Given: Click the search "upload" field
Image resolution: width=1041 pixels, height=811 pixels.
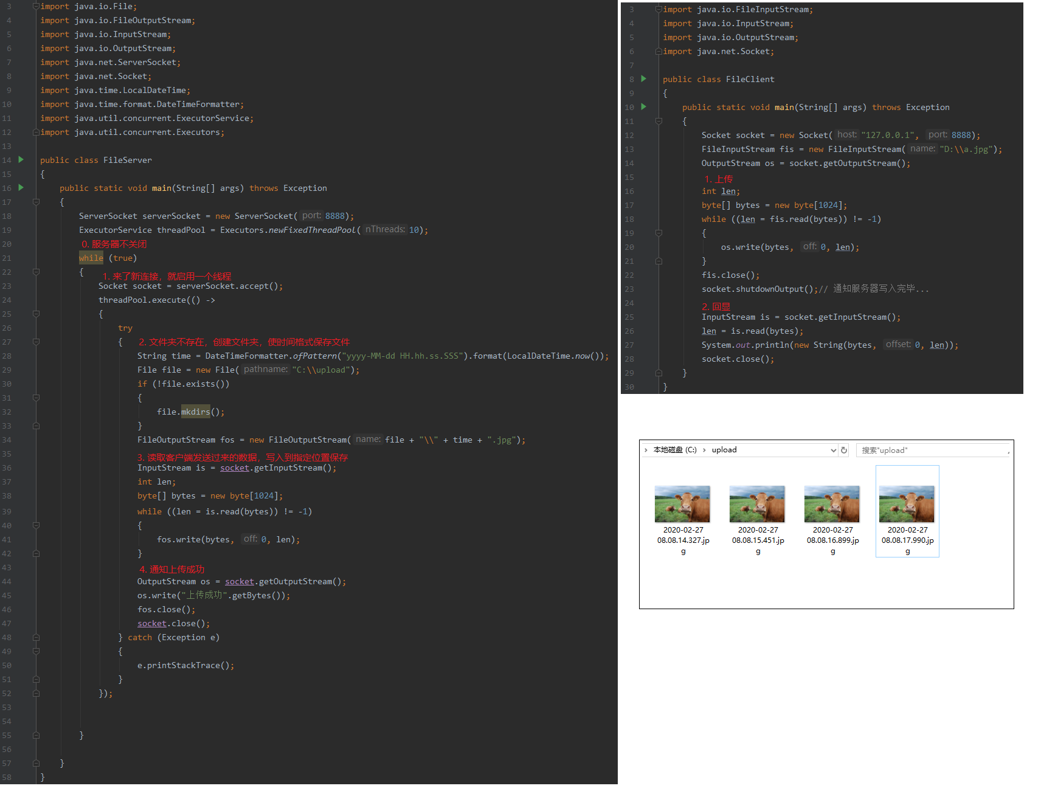Looking at the screenshot, I should tap(930, 450).
